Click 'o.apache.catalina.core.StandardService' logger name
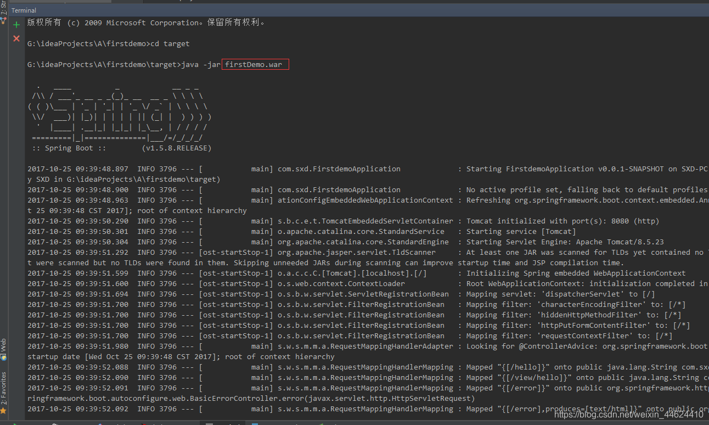The image size is (709, 425). (x=361, y=232)
